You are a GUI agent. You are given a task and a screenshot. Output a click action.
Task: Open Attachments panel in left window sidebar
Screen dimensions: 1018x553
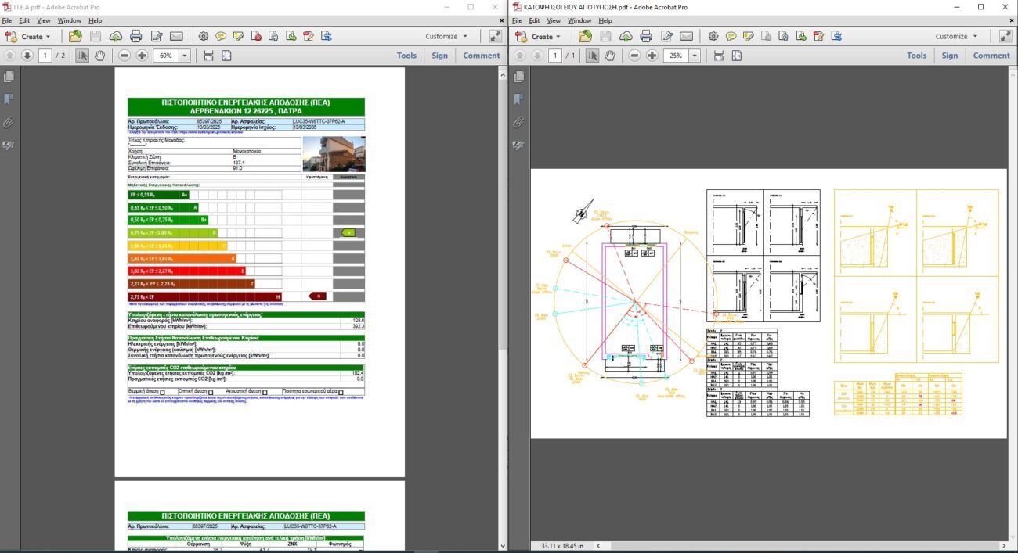pos(9,123)
